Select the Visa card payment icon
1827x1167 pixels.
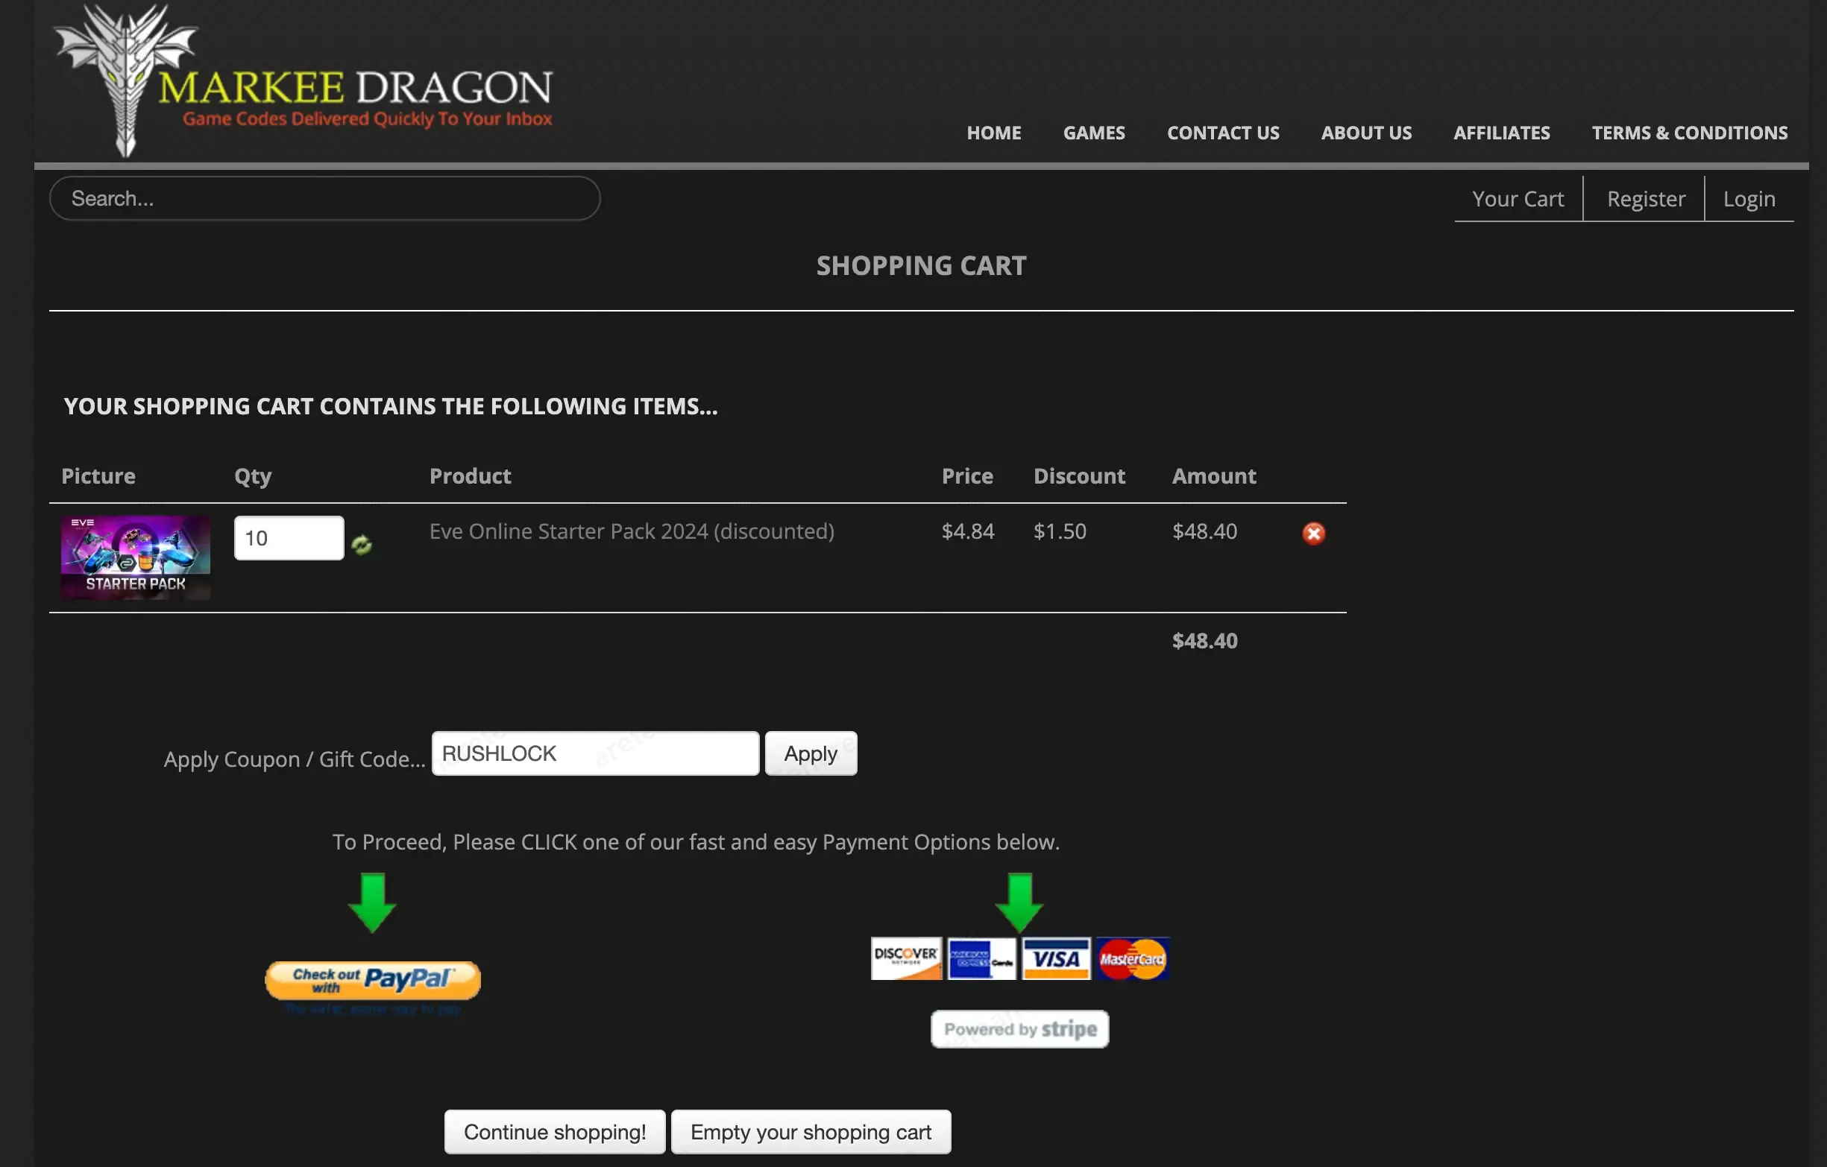point(1057,958)
